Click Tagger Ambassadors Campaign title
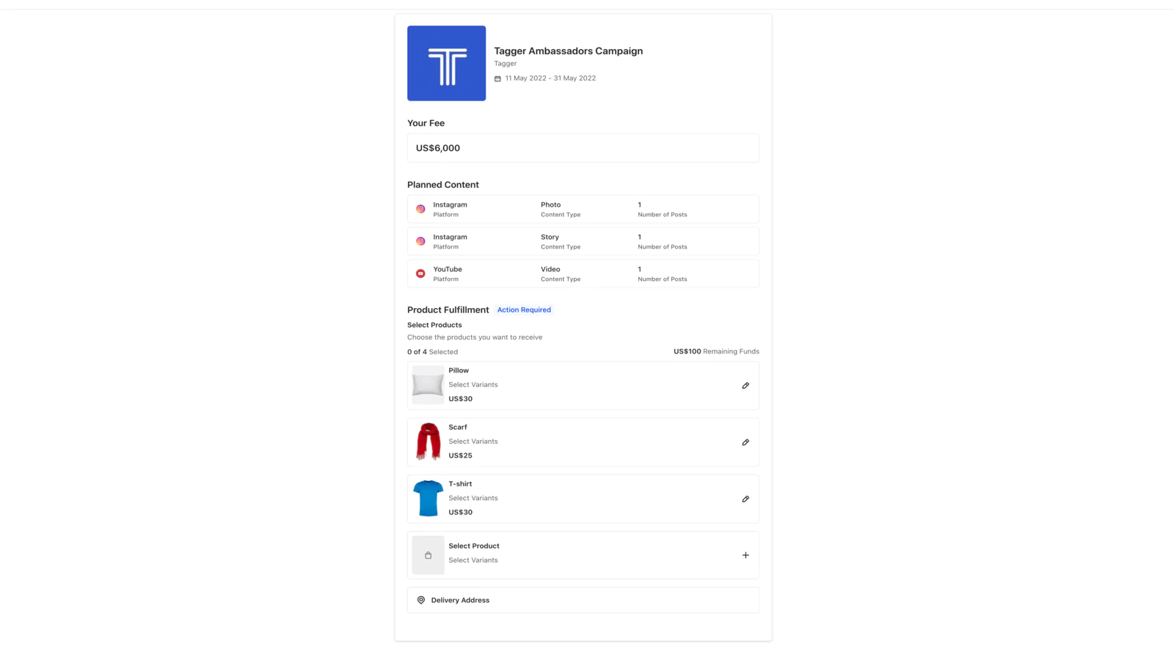This screenshot has width=1174, height=660. click(x=568, y=51)
